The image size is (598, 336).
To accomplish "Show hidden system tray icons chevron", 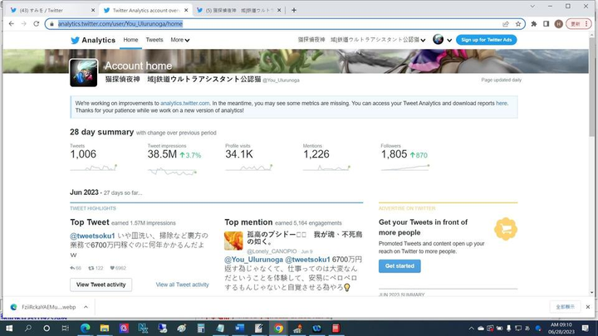I will [472, 328].
